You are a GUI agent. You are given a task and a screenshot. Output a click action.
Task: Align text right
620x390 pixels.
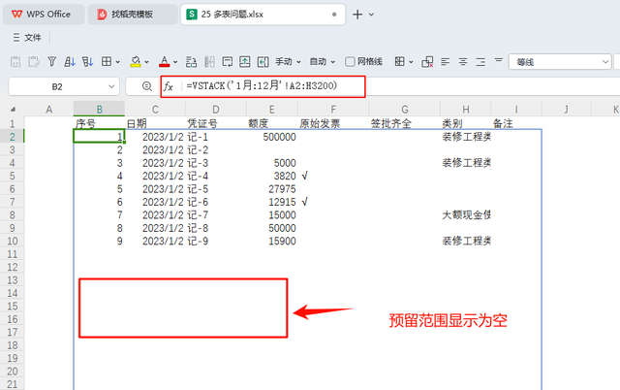click(x=480, y=62)
